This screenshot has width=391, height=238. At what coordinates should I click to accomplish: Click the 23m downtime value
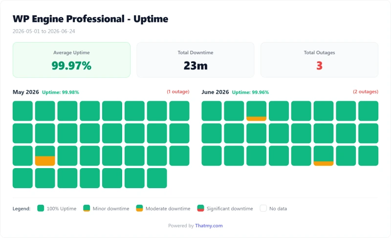coord(195,66)
